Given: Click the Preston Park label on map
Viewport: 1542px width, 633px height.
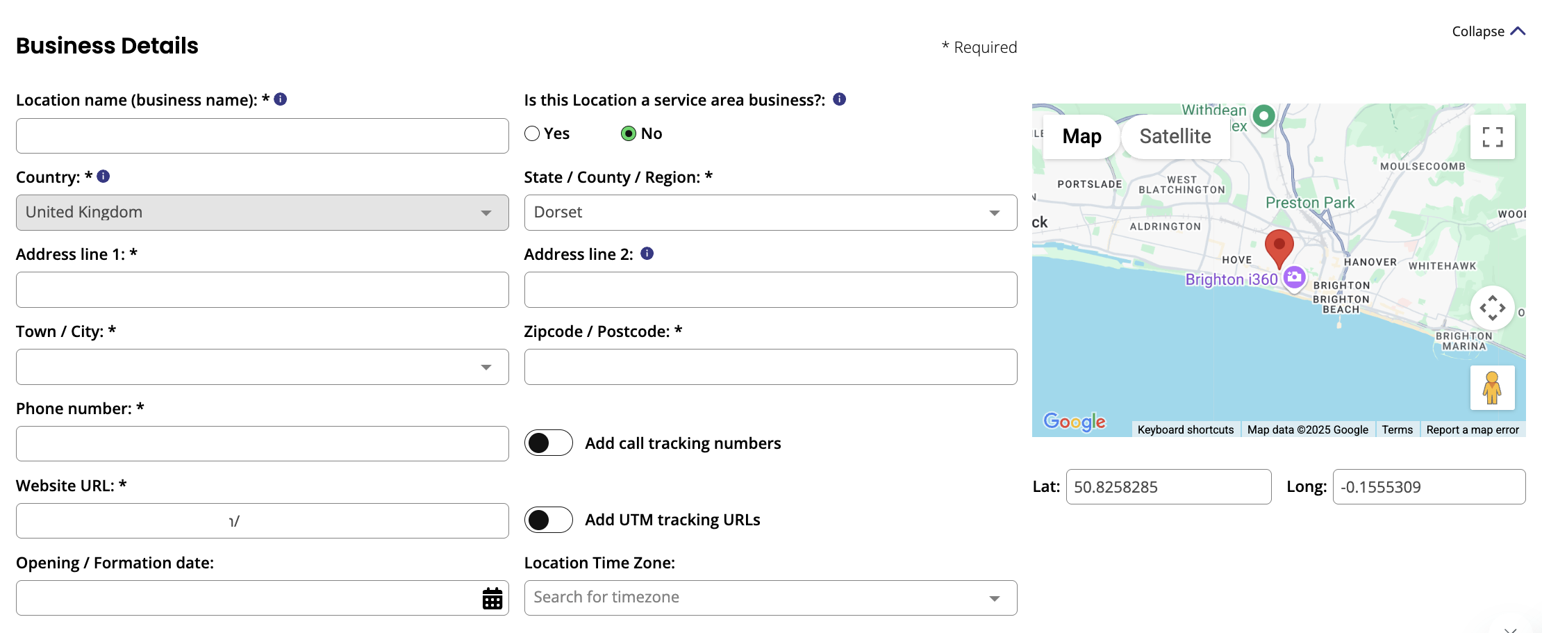Looking at the screenshot, I should click(x=1310, y=202).
